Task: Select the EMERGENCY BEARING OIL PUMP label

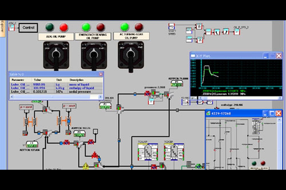Action: pos(93,36)
